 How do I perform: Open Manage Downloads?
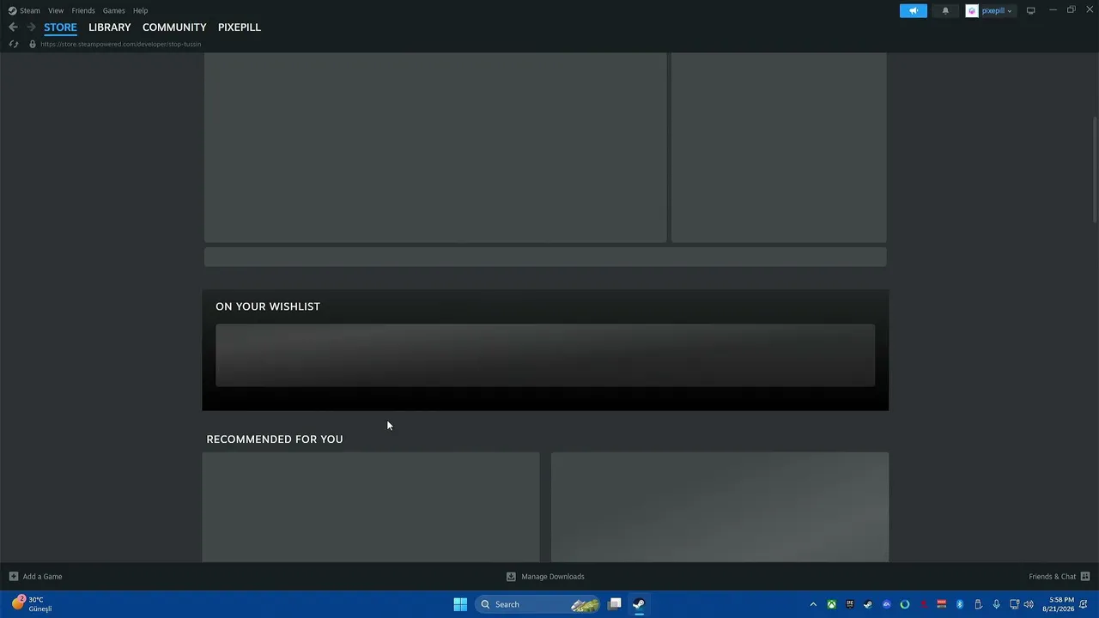[552, 577]
